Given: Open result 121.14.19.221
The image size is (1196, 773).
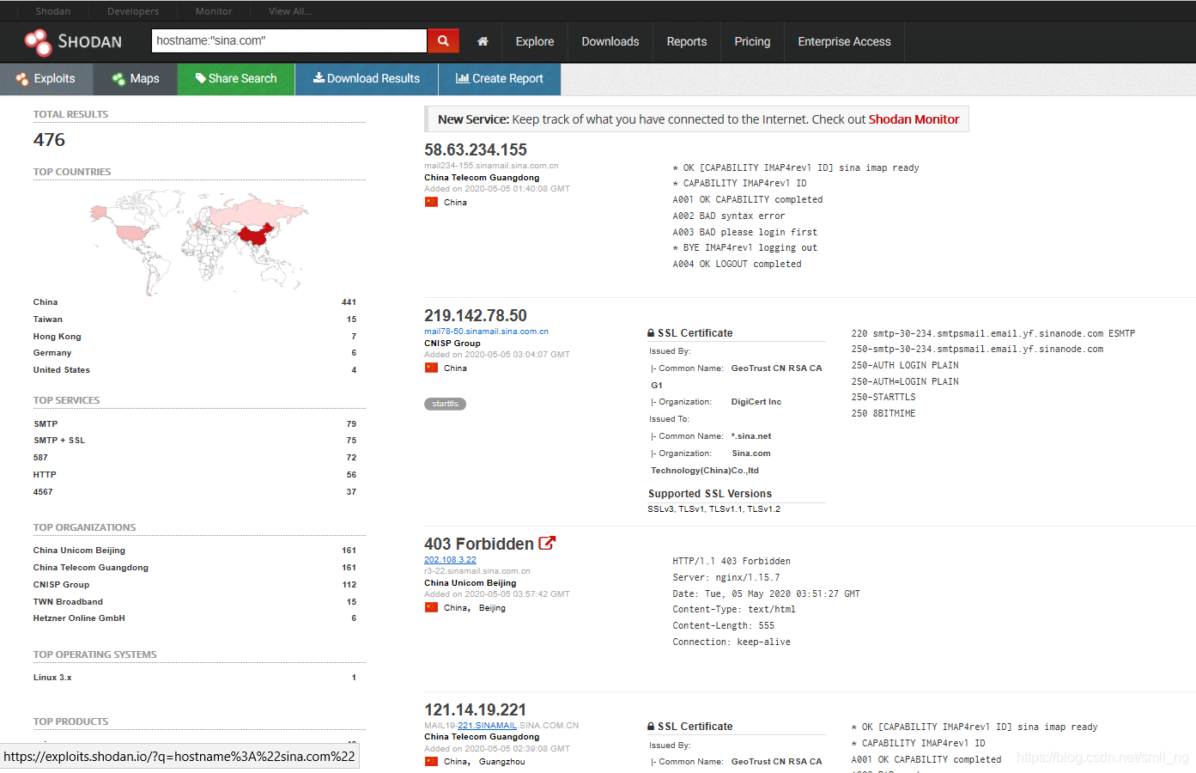Looking at the screenshot, I should (x=475, y=709).
